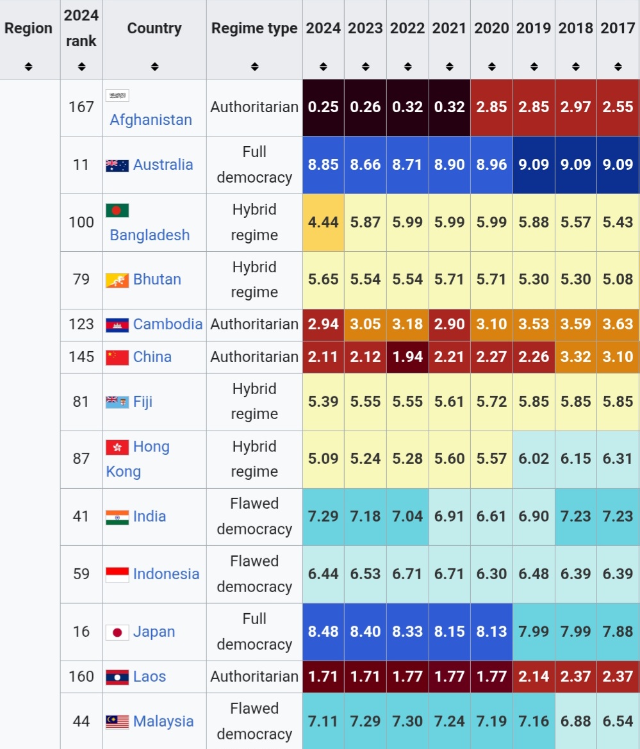Image resolution: width=640 pixels, height=749 pixels.
Task: Click the Cambodia flag icon
Action: click(x=117, y=325)
